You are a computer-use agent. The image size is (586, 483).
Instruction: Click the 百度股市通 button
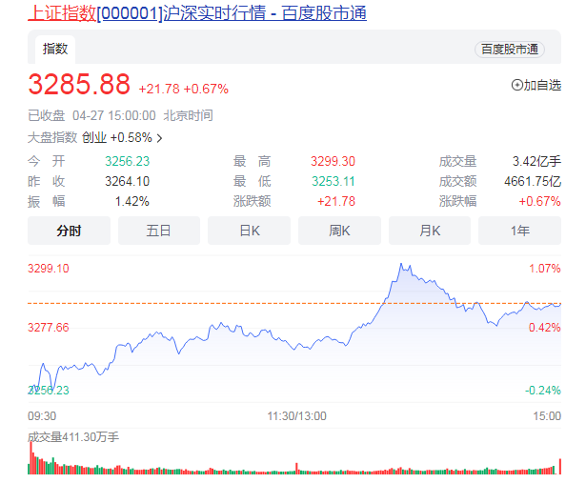[x=509, y=50]
